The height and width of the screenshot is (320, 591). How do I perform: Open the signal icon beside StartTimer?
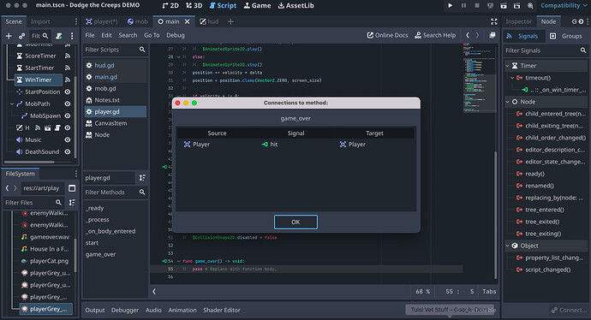(68, 68)
